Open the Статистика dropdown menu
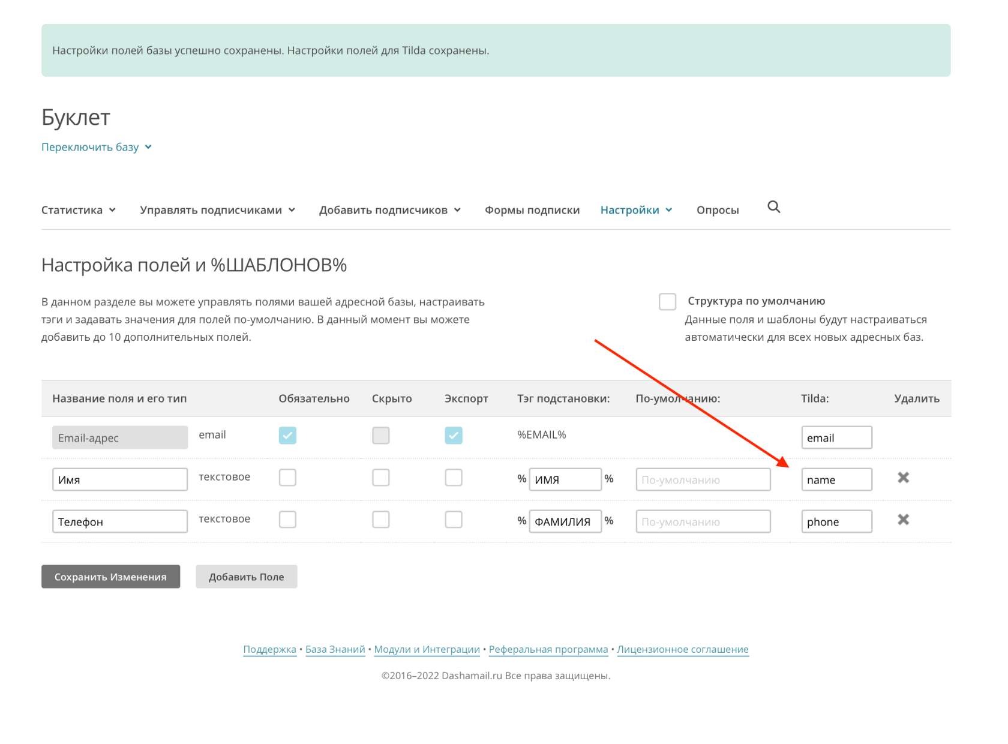This screenshot has height=744, width=1008. [x=78, y=210]
